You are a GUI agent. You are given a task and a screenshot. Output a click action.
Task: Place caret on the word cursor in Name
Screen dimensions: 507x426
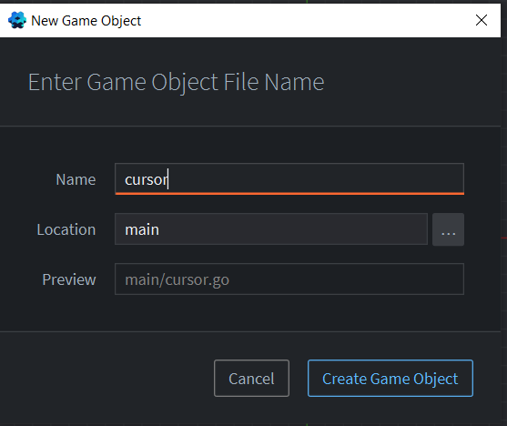(x=147, y=180)
